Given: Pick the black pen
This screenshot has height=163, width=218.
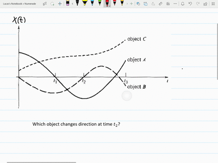Looking at the screenshot, I should (x=77, y=3).
